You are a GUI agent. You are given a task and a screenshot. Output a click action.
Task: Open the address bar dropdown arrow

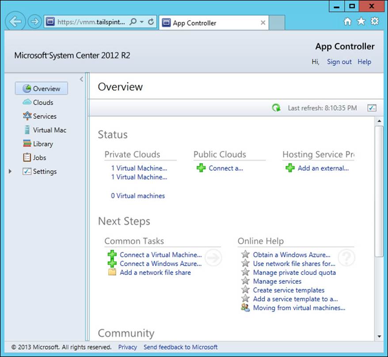(x=141, y=22)
